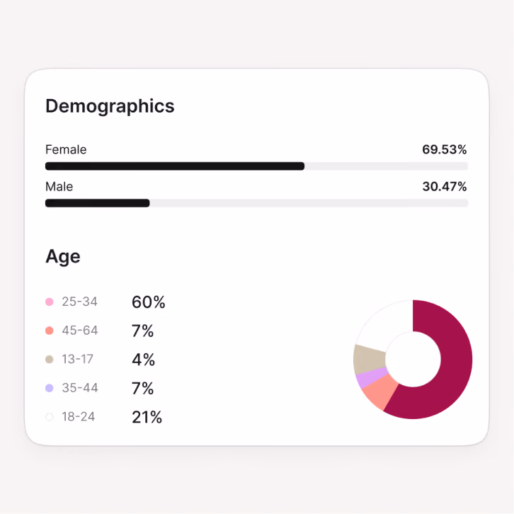
Task: Click the 21% age value
Action: pyautogui.click(x=147, y=417)
